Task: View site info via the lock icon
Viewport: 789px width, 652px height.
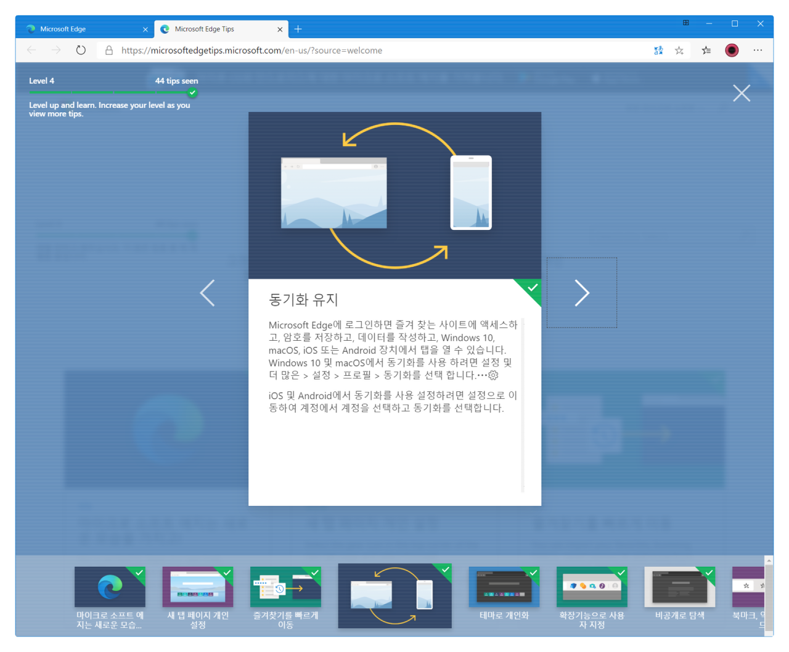Action: [109, 51]
